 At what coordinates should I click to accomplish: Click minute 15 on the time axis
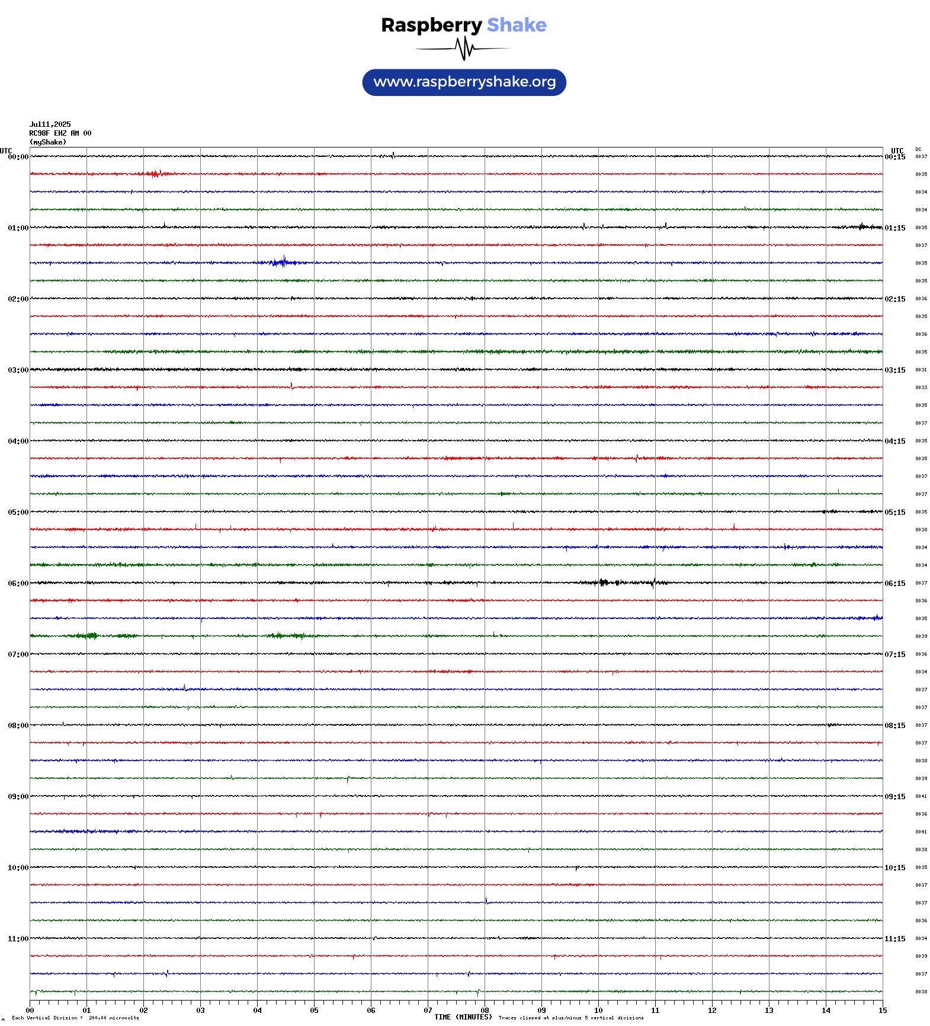tap(883, 1011)
